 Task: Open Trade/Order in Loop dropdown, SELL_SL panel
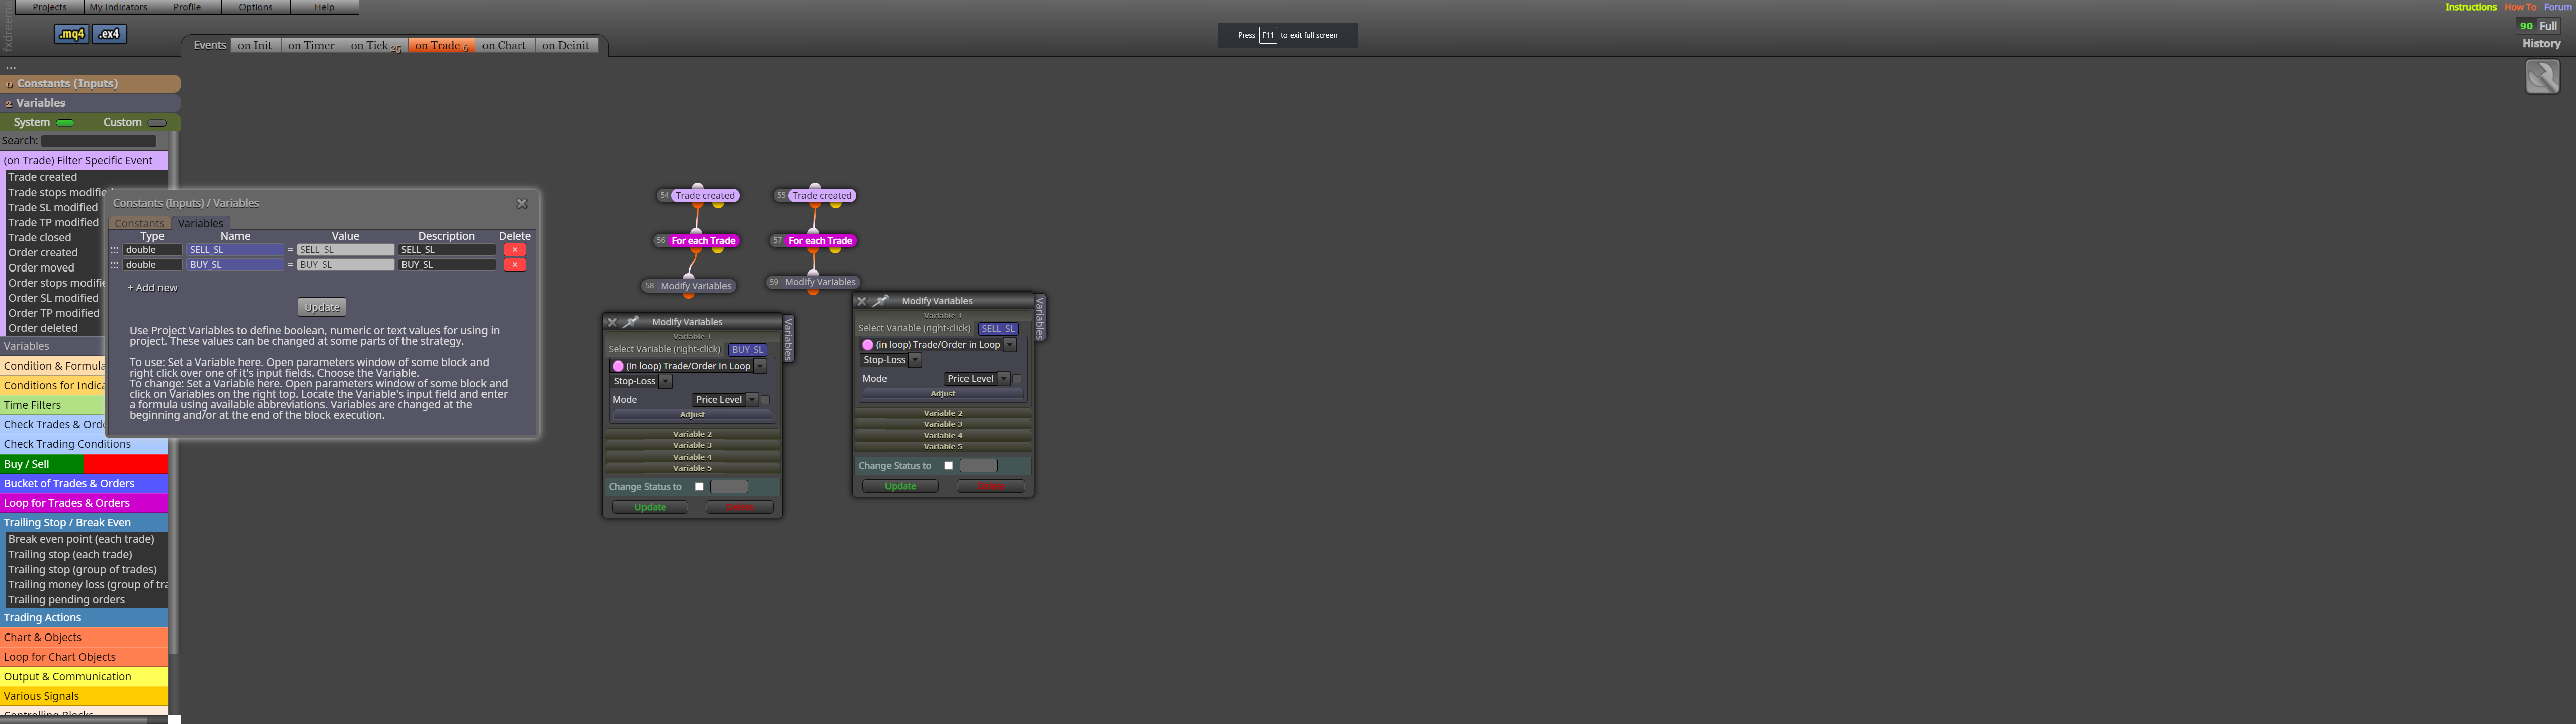(1010, 345)
